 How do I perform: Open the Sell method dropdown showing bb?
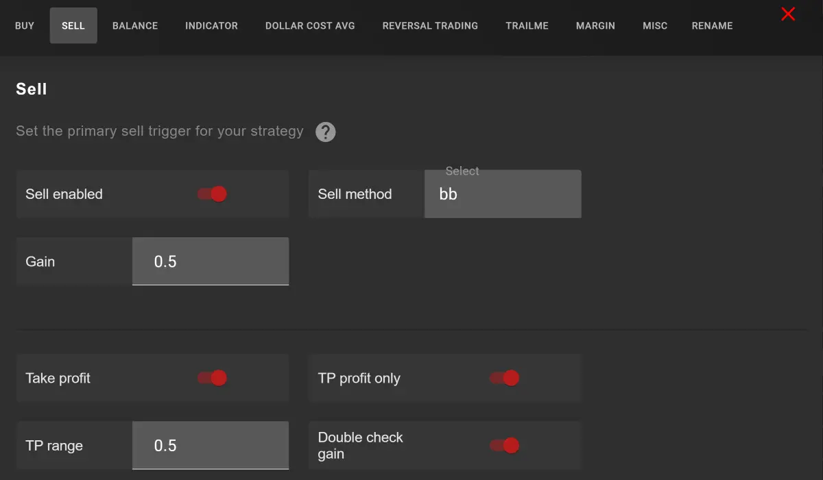point(503,193)
